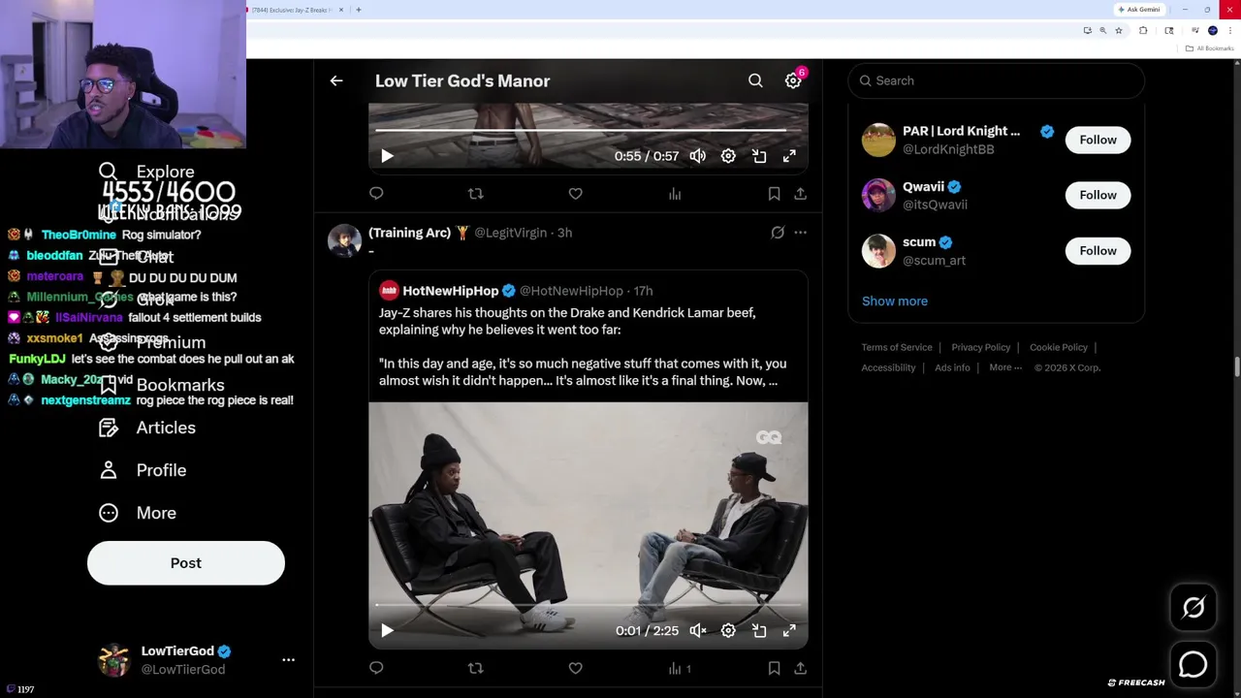This screenshot has width=1241, height=698.
Task: Open search icon in the Low Tier God's Manor header
Action: pyautogui.click(x=755, y=81)
